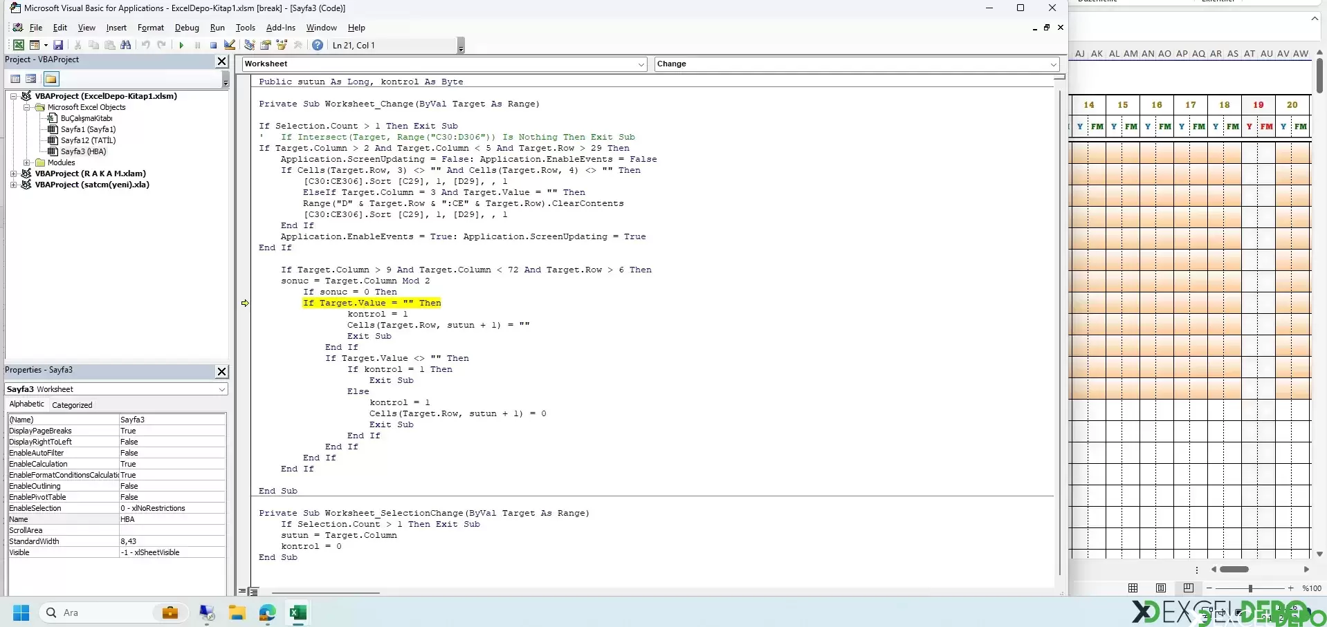Open the Worksheet object dropdown
Image resolution: width=1327 pixels, height=627 pixels.
[x=641, y=64]
